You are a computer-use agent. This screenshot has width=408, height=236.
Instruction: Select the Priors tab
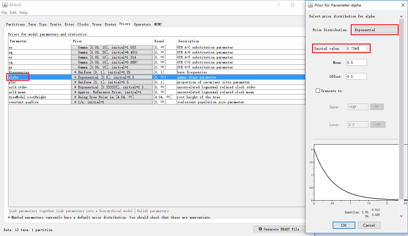[x=125, y=24]
